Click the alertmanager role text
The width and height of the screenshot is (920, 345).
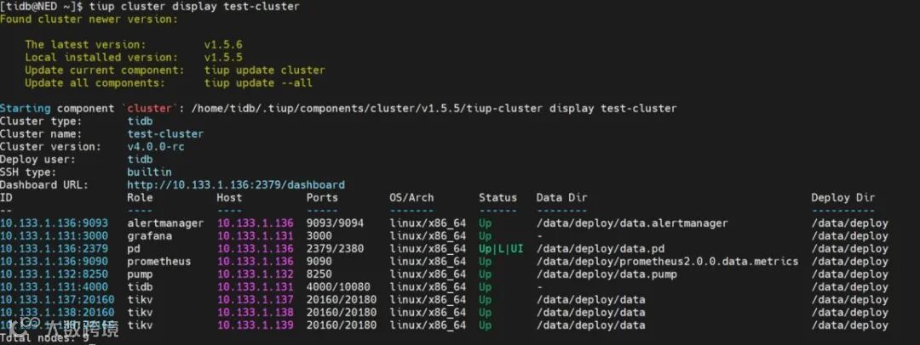point(165,223)
